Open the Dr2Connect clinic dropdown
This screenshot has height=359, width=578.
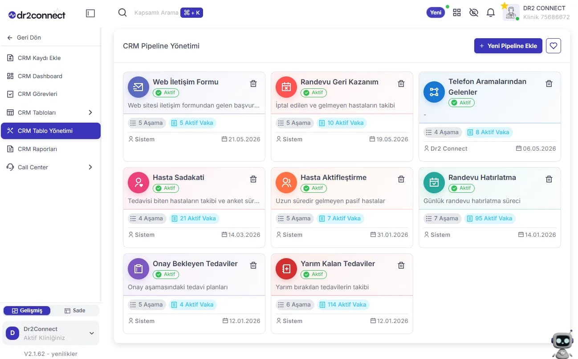click(51, 333)
